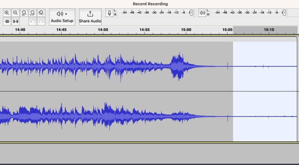Click the timeline ruler at 15:00
This screenshot has height=165, width=299.
pos(186,30)
